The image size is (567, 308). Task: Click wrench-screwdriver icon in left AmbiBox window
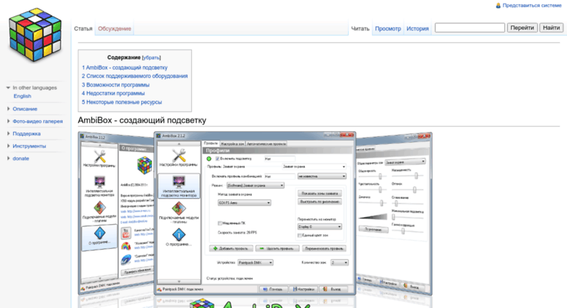coord(99,157)
